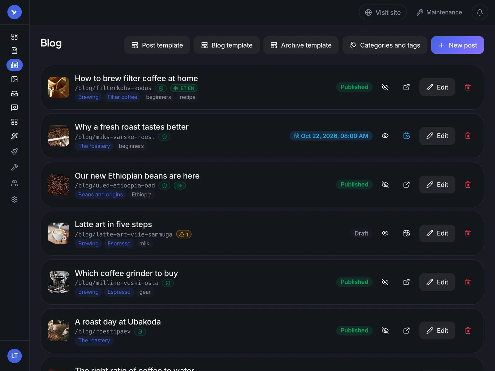Click the ET EN translation badge
Screen dimensions: 495x371
184,88
